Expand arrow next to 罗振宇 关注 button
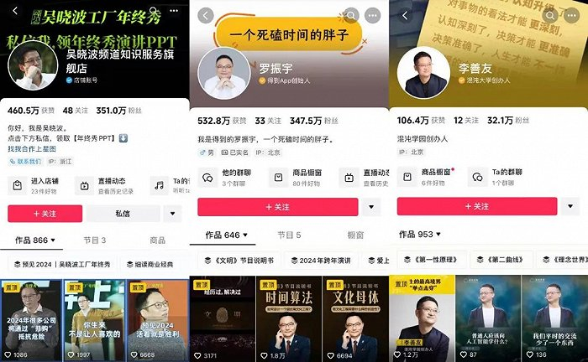Image resolution: width=588 pixels, height=362 pixels. click(x=371, y=207)
